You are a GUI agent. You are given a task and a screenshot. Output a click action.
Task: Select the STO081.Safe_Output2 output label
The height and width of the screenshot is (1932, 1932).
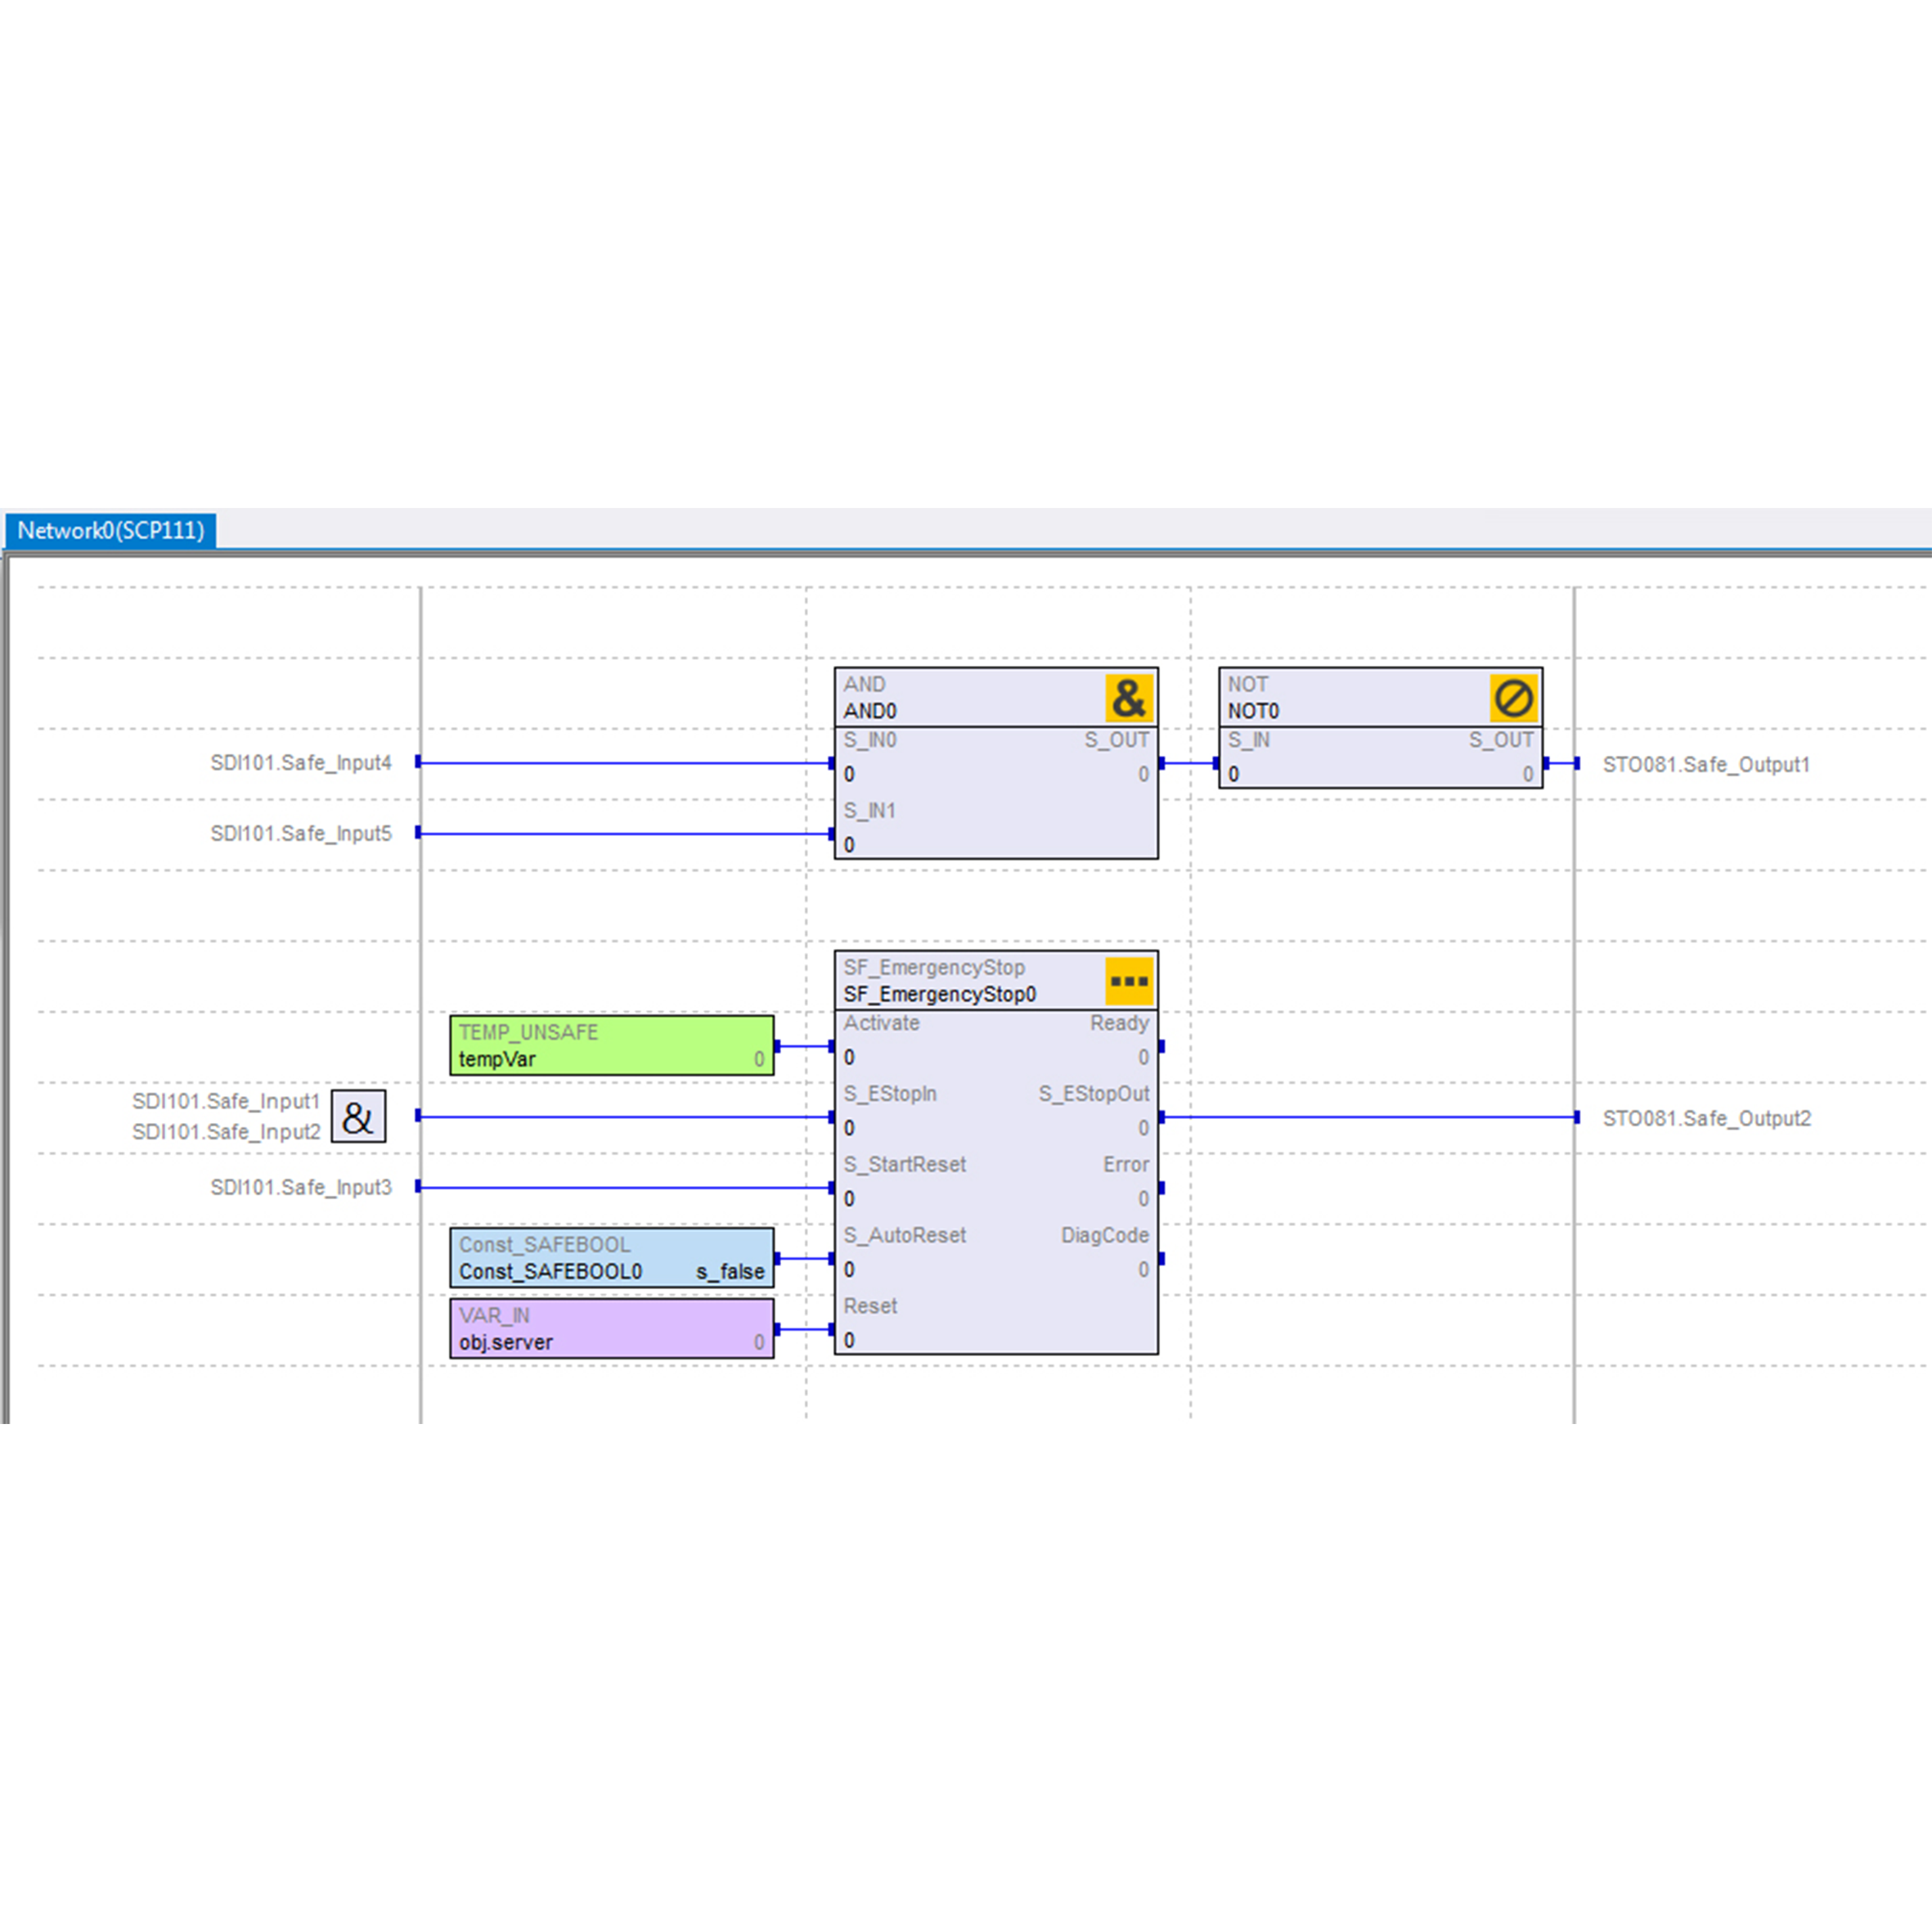(x=1706, y=1119)
